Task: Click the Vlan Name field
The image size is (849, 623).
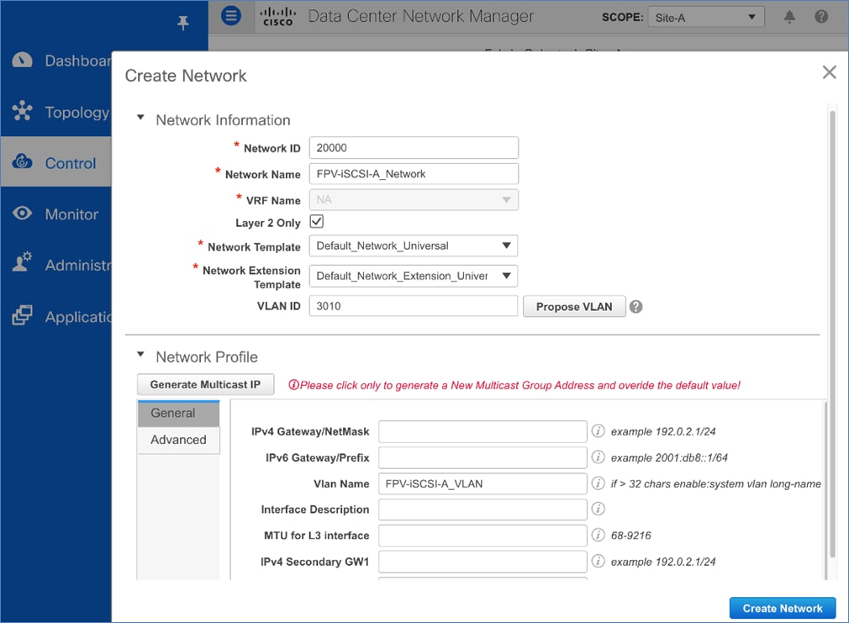Action: 483,483
